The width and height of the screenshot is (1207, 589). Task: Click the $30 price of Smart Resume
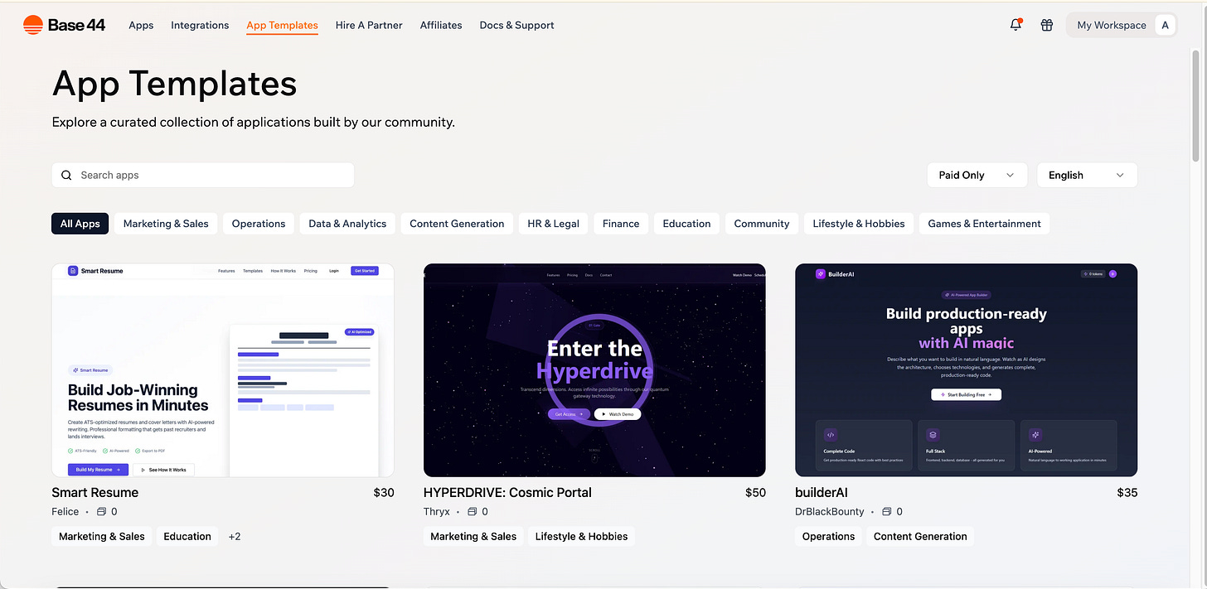(384, 492)
